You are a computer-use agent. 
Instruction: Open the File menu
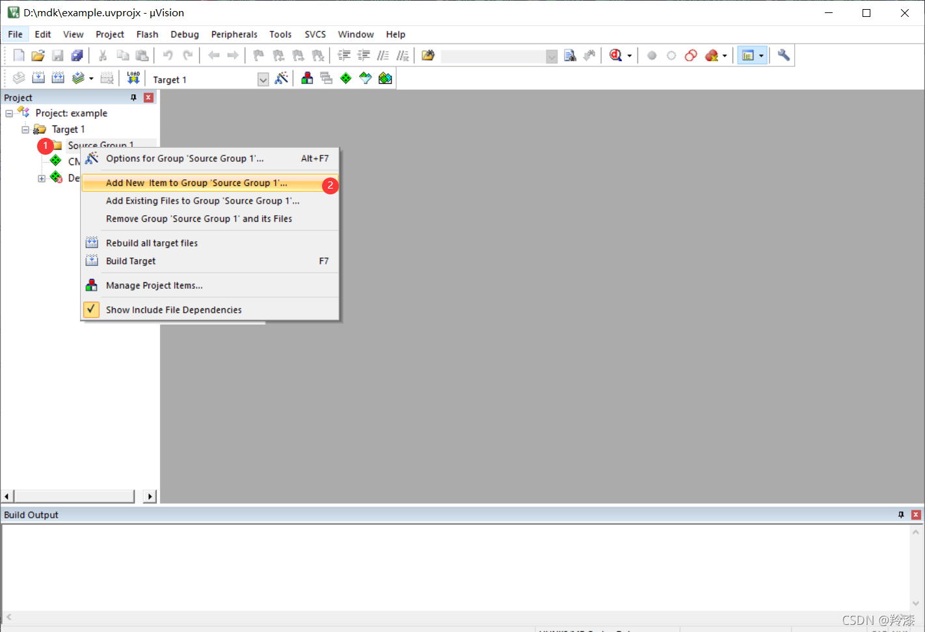pyautogui.click(x=15, y=34)
